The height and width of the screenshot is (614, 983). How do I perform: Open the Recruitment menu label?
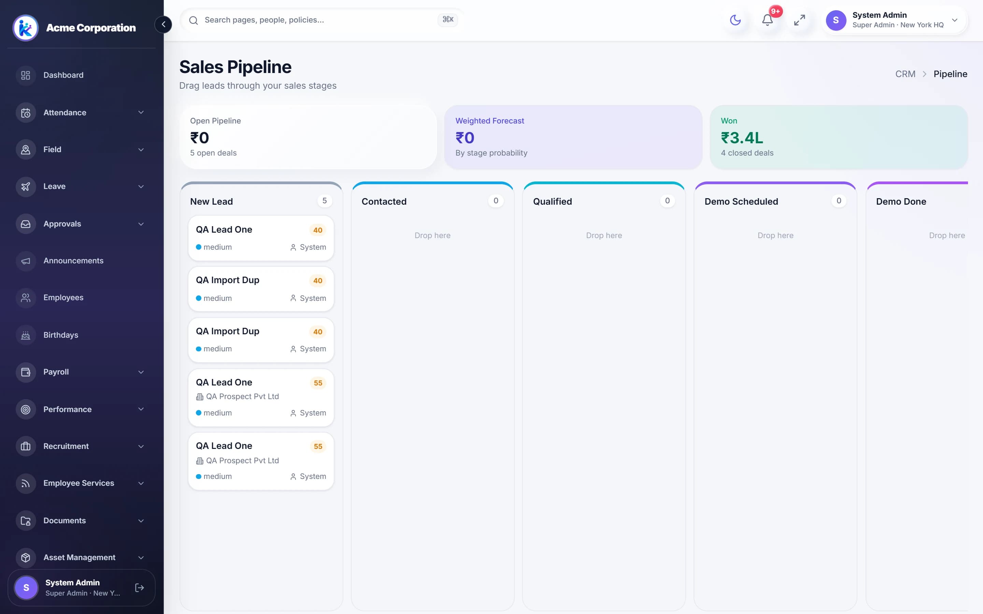coord(66,446)
